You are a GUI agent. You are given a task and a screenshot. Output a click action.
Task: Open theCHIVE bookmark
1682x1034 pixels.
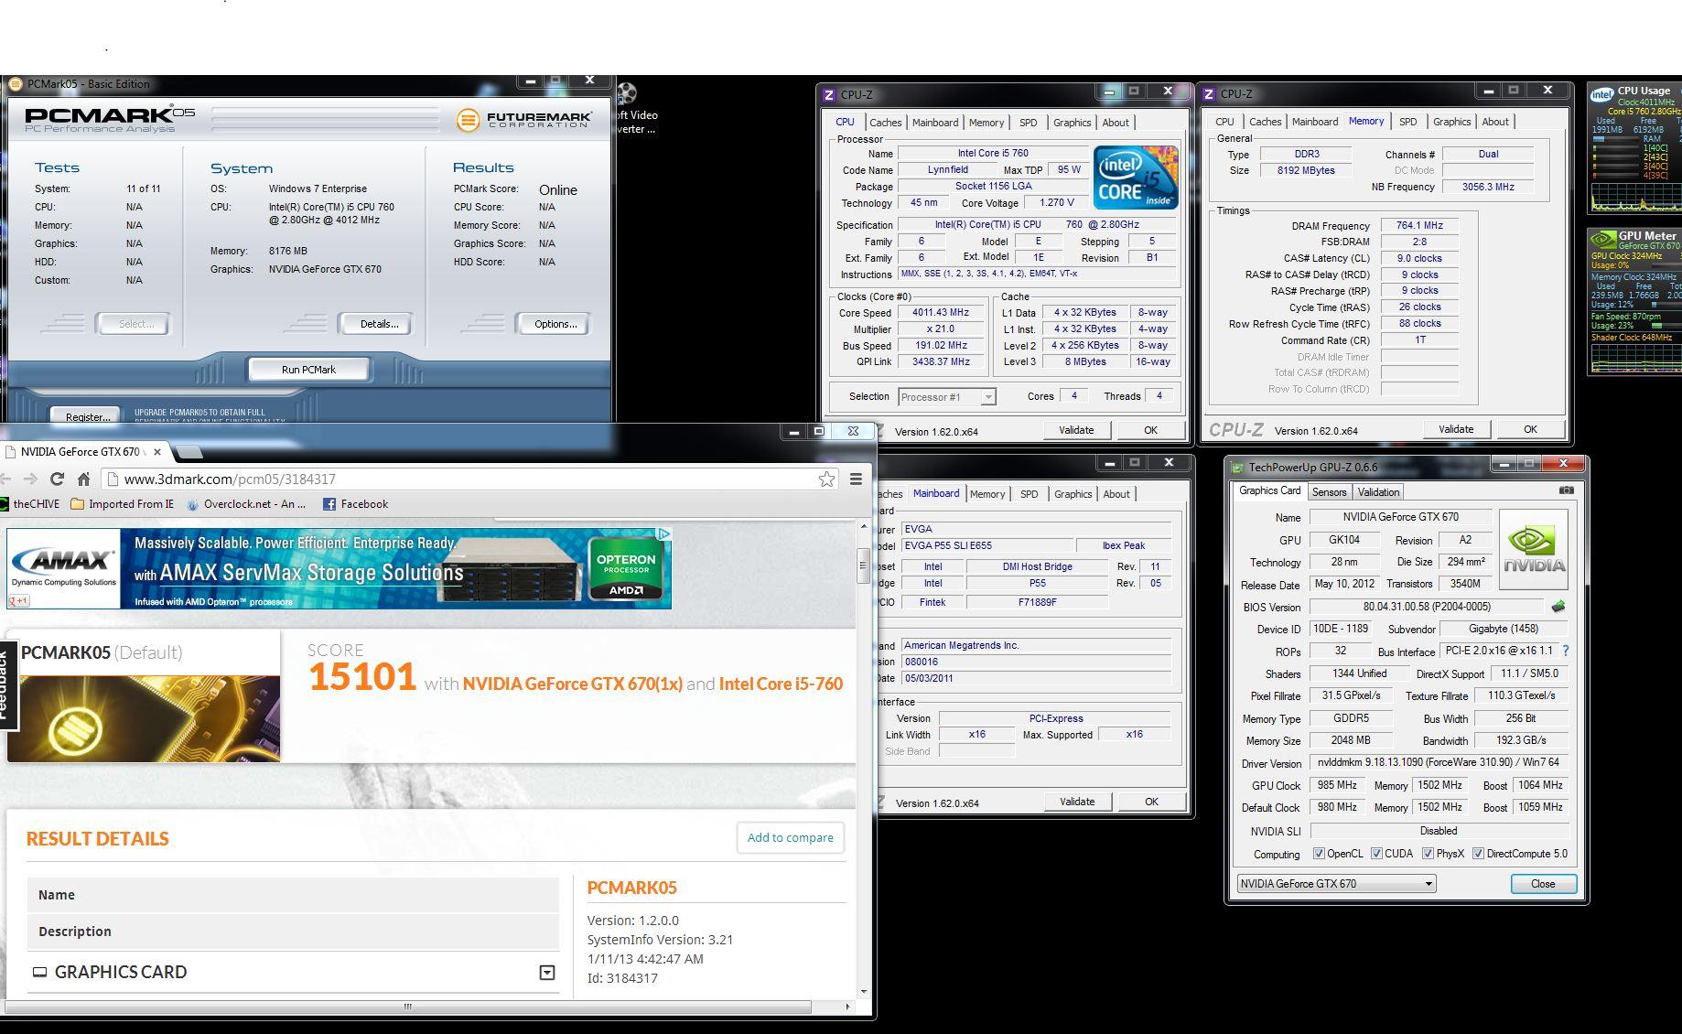point(30,504)
